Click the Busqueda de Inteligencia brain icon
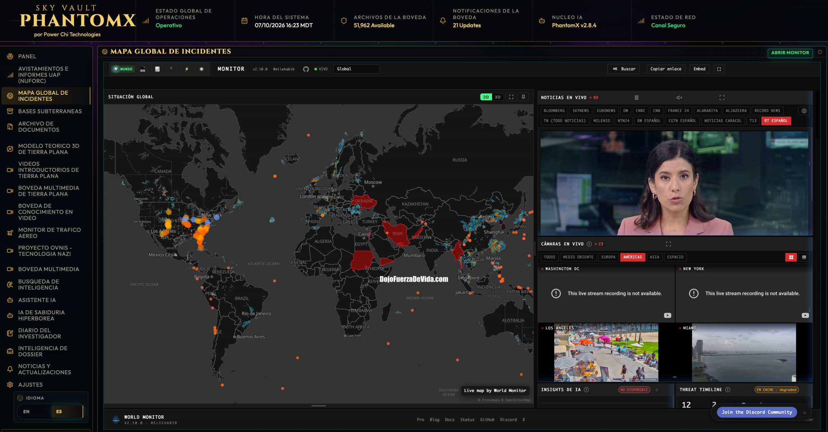828x432 pixels. point(10,285)
